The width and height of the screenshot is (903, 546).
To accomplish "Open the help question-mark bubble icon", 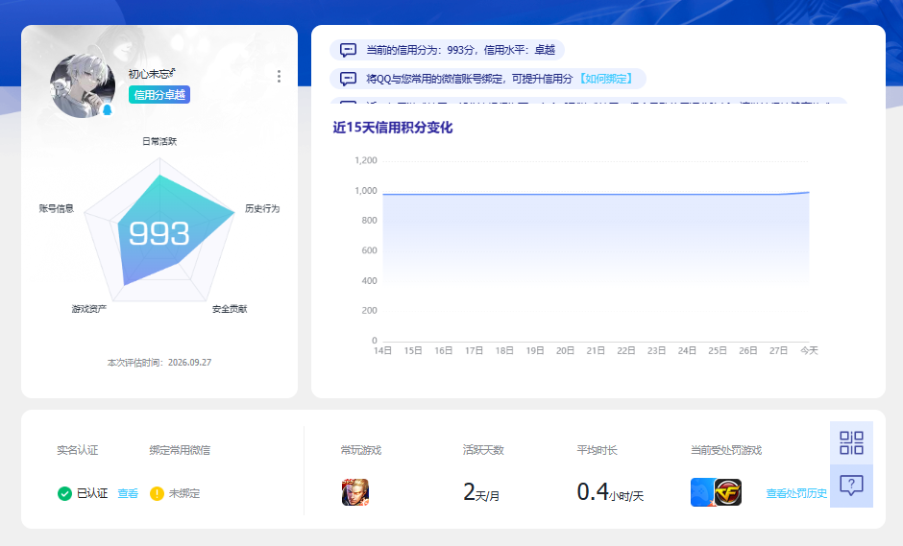I will 851,487.
